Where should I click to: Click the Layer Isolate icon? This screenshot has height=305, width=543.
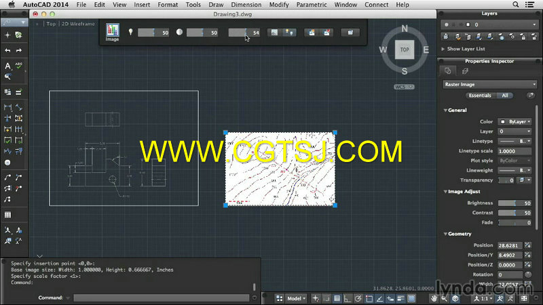point(479,37)
